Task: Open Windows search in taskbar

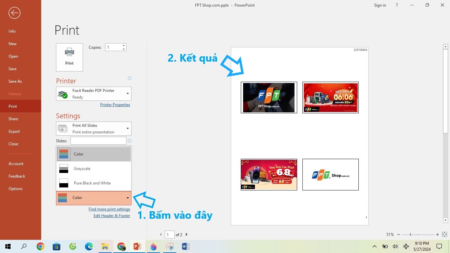Action: tap(24, 246)
